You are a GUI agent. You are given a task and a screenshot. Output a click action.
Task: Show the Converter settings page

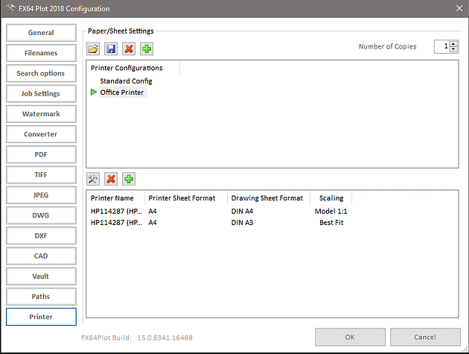pos(41,134)
